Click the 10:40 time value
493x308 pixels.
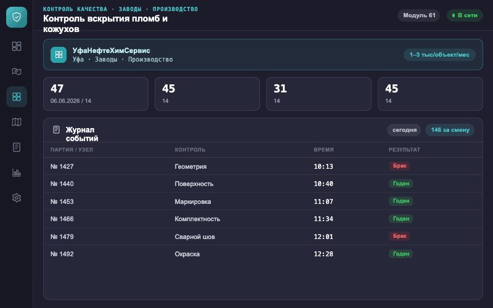323,184
